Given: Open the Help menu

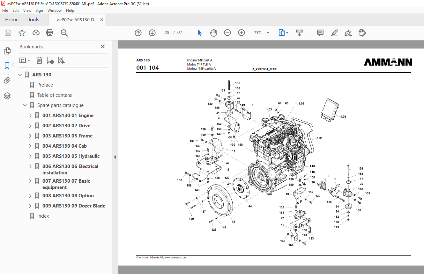Looking at the screenshot, I should [x=70, y=11].
